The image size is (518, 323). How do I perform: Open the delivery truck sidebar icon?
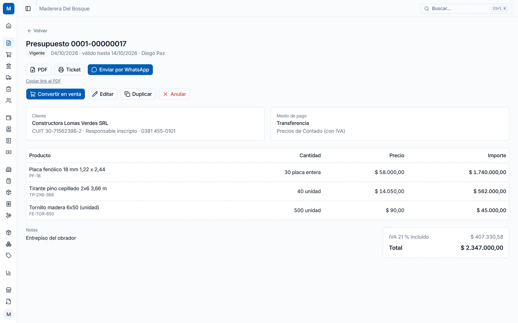coord(9,78)
